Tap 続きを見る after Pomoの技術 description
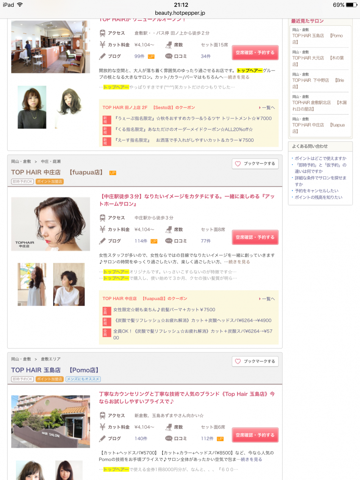The height and width of the screenshot is (480, 360). (x=252, y=460)
